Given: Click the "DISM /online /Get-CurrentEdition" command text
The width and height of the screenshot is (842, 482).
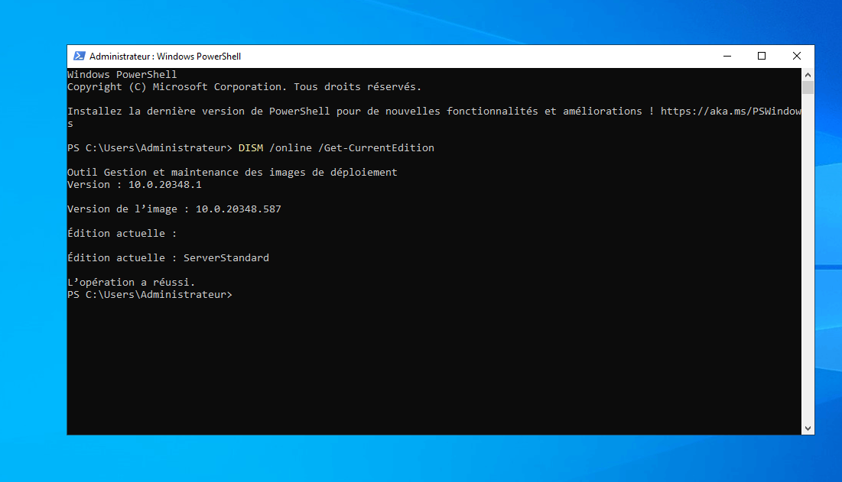Looking at the screenshot, I should [336, 148].
